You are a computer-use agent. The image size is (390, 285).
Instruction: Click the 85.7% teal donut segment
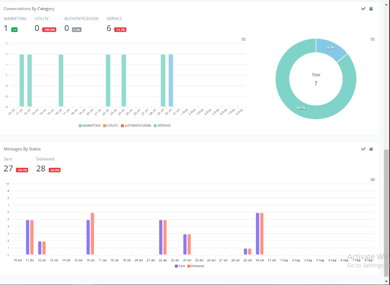click(293, 96)
